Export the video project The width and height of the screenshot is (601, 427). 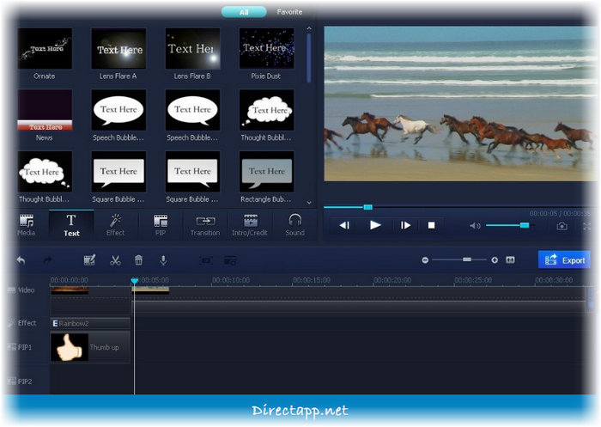(x=564, y=260)
